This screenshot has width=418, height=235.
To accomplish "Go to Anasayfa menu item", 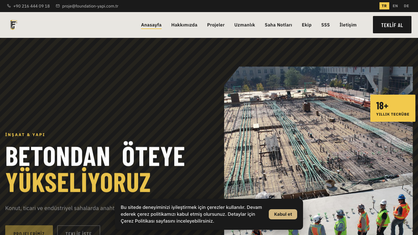I will pos(151,25).
